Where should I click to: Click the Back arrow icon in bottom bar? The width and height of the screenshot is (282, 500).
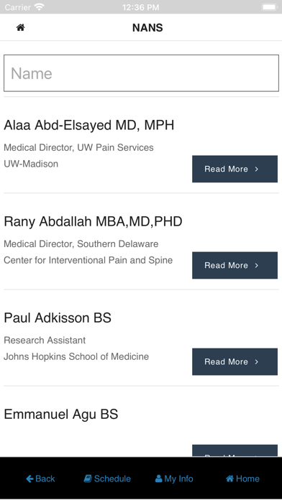(29, 478)
